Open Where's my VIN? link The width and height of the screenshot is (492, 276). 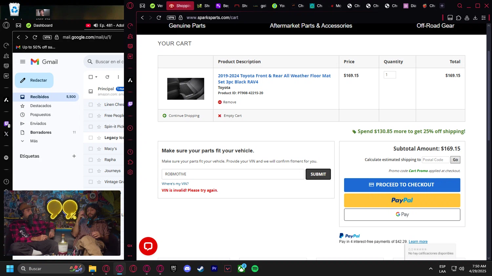pyautogui.click(x=175, y=184)
